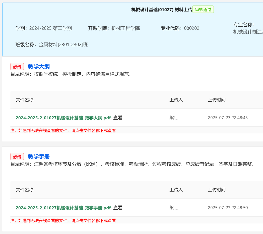Image resolution: width=263 pixels, height=234 pixels.
Task: Click the upload time 2025-07-23 22:48:43
Action: 228,118
